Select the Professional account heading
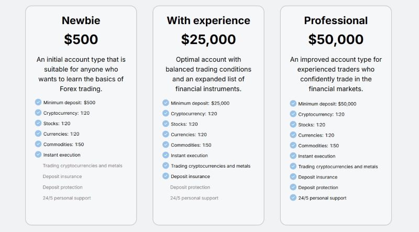This screenshot has height=232, width=419. pyautogui.click(x=336, y=21)
